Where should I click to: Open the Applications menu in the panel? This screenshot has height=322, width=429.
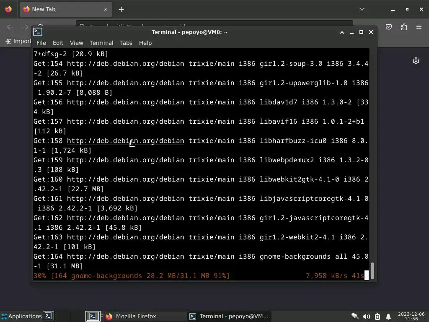coord(22,316)
